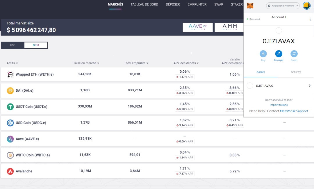The width and height of the screenshot is (314, 189).
Task: Open the USD Coin (USDC.e) market row
Action: pos(157,123)
